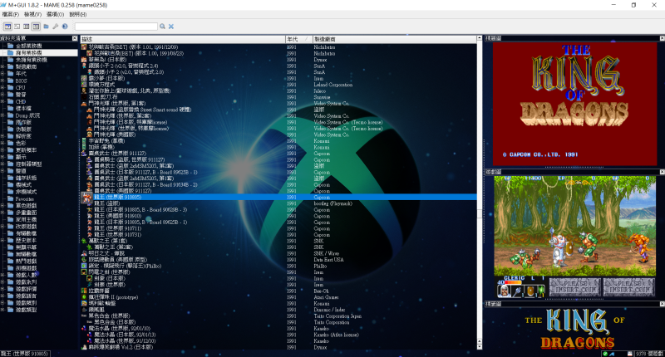The height and width of the screenshot is (357, 665).
Task: Click the blue round info icon in toolbar
Action: [x=65, y=27]
